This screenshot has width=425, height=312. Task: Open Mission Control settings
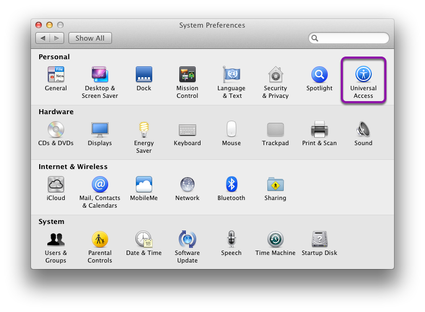click(187, 83)
